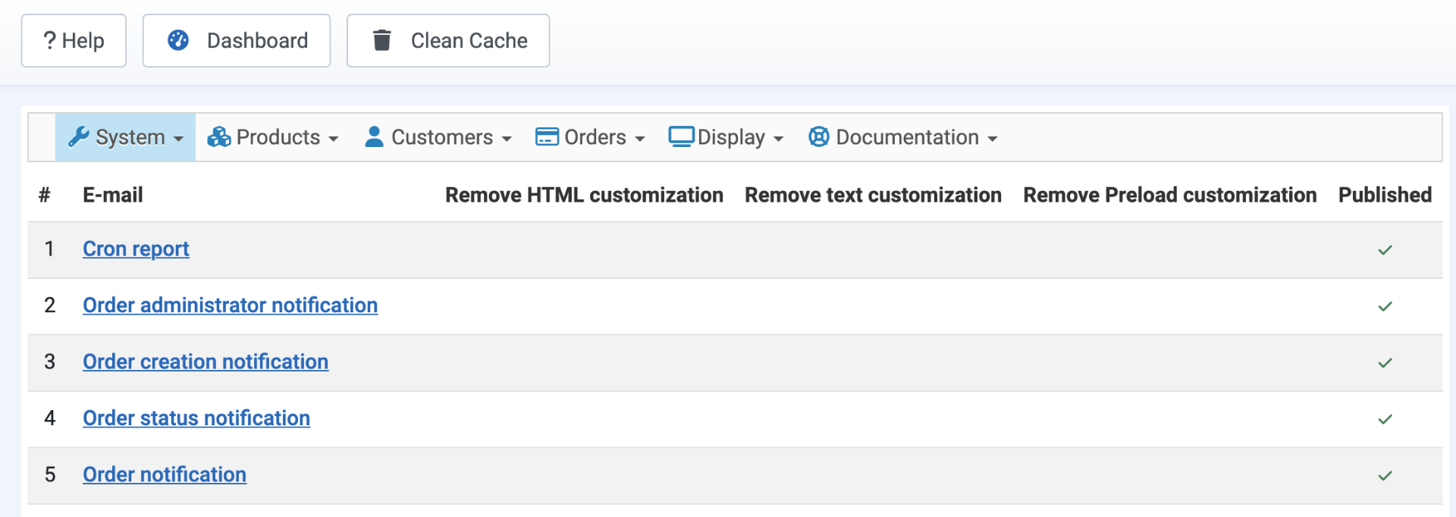This screenshot has height=517, width=1456.
Task: Click the trash icon in Clean Cache
Action: click(x=382, y=40)
